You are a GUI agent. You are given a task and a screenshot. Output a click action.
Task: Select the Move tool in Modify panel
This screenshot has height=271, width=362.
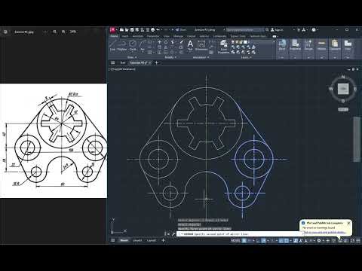pyautogui.click(x=160, y=42)
